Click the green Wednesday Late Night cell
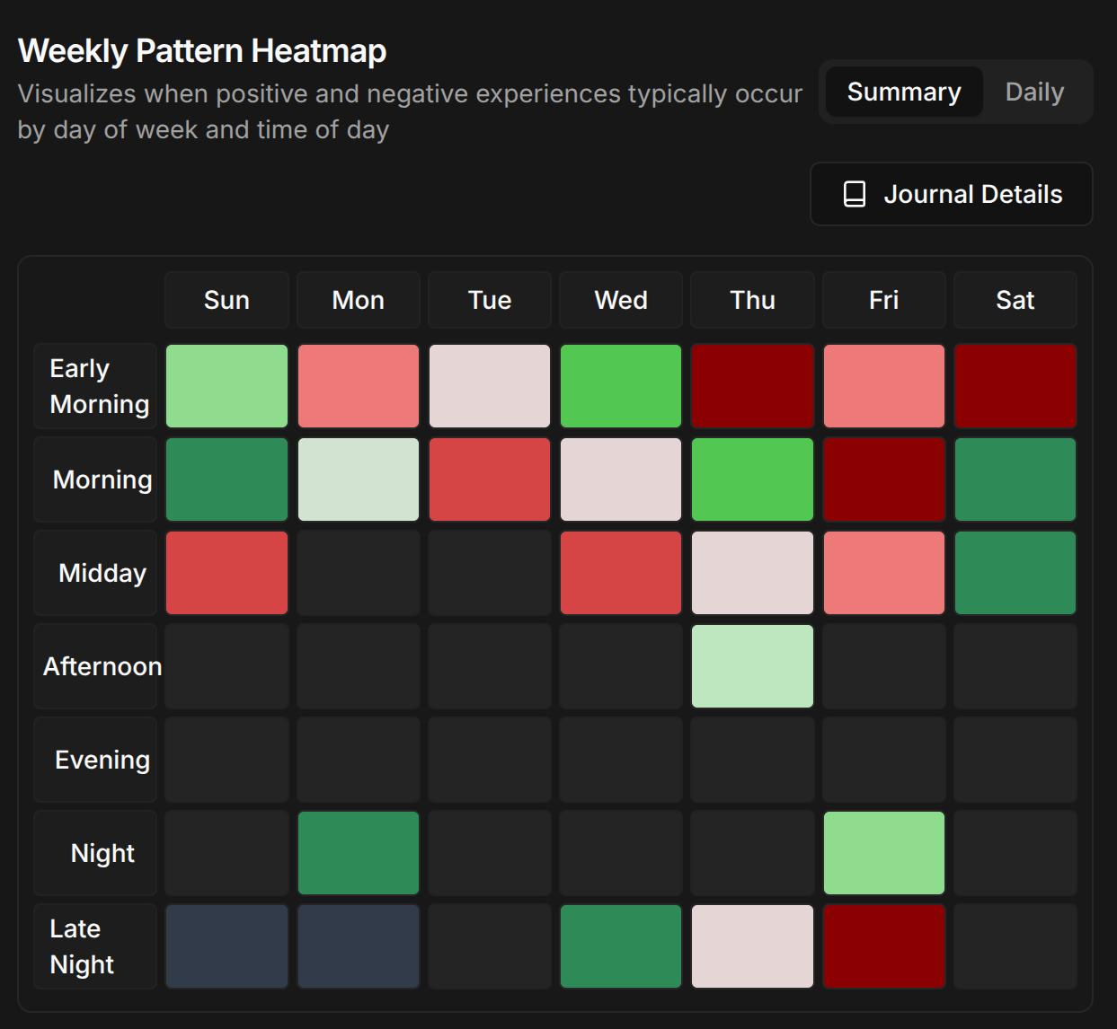This screenshot has width=1117, height=1029. point(620,945)
